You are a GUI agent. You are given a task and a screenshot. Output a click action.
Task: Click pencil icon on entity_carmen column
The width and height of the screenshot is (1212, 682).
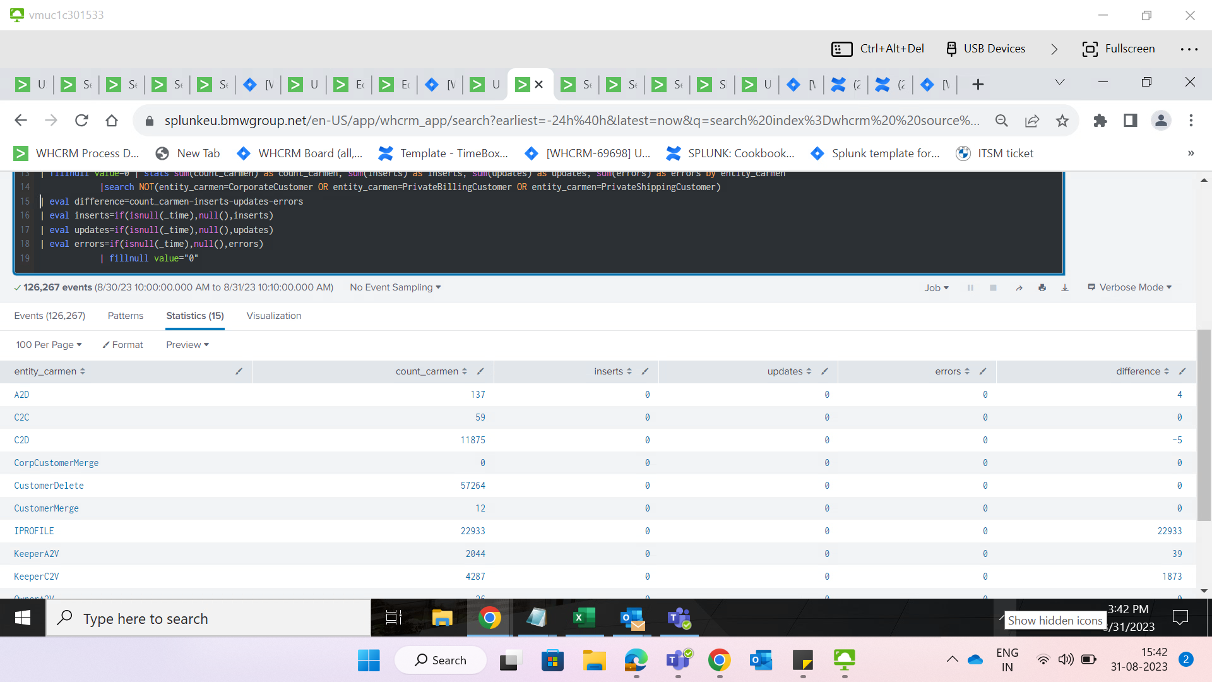pyautogui.click(x=239, y=371)
